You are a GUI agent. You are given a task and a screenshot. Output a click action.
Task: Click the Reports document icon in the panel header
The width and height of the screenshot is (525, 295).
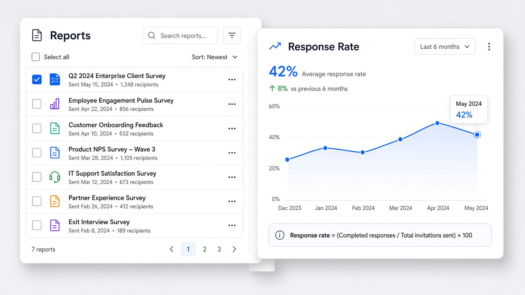[x=37, y=36]
